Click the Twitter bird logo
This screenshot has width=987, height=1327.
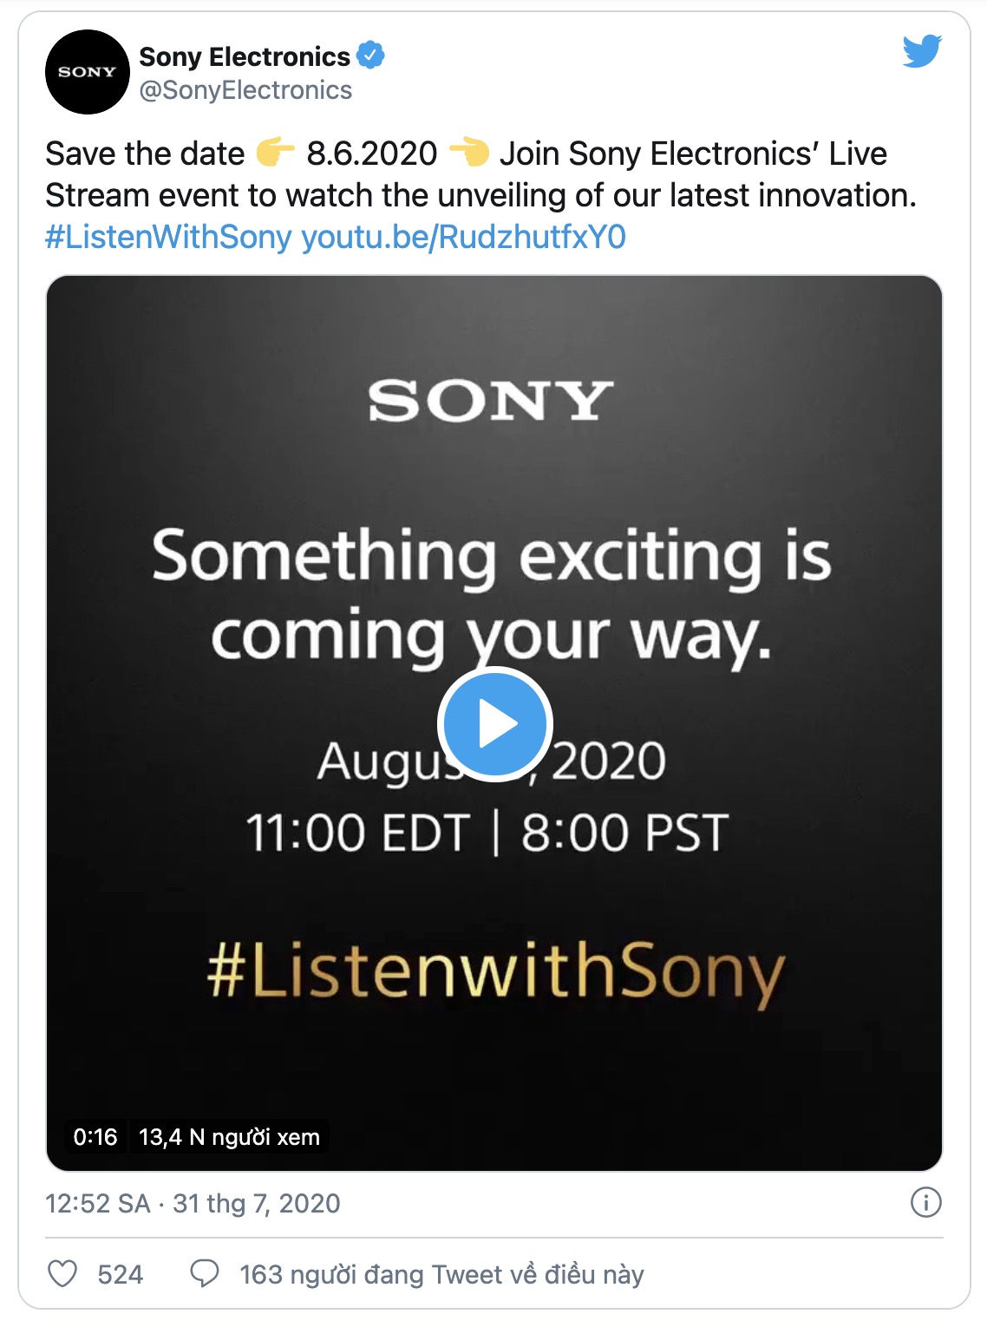(921, 52)
